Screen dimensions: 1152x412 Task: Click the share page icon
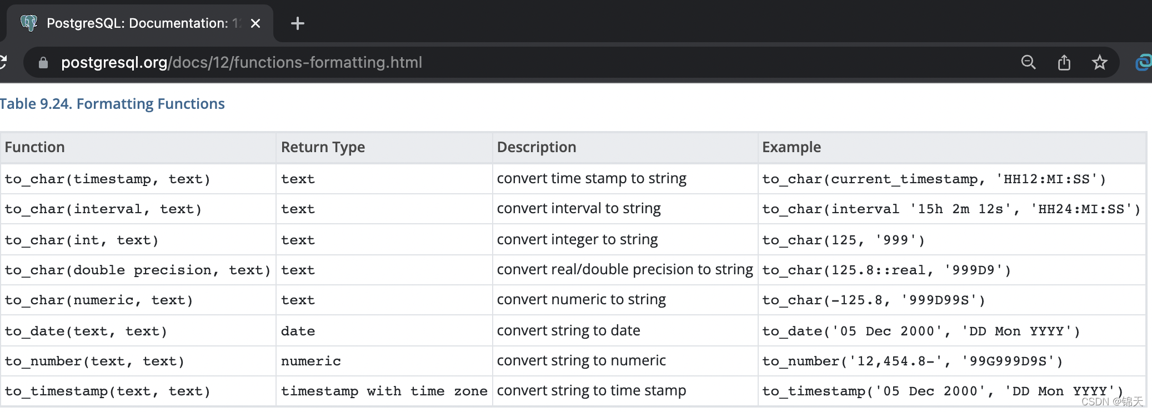(1064, 62)
